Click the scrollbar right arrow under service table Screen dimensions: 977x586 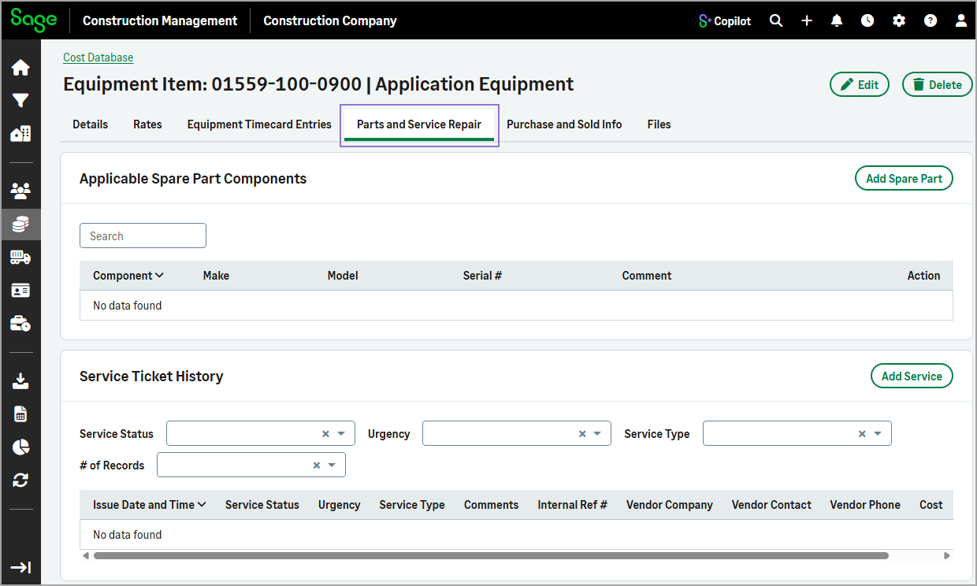point(947,555)
